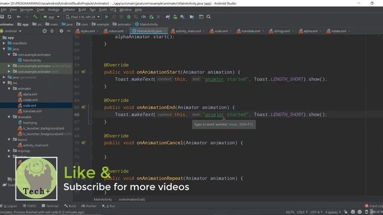This screenshot has height=215, width=383.
Task: Open the TODO tool window button
Action: click(x=29, y=206)
